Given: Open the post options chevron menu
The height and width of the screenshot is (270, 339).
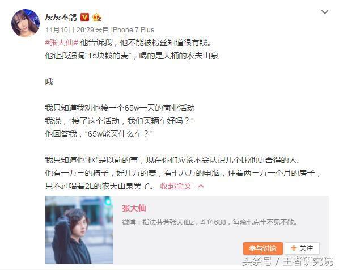Looking at the screenshot, I should coord(325,12).
